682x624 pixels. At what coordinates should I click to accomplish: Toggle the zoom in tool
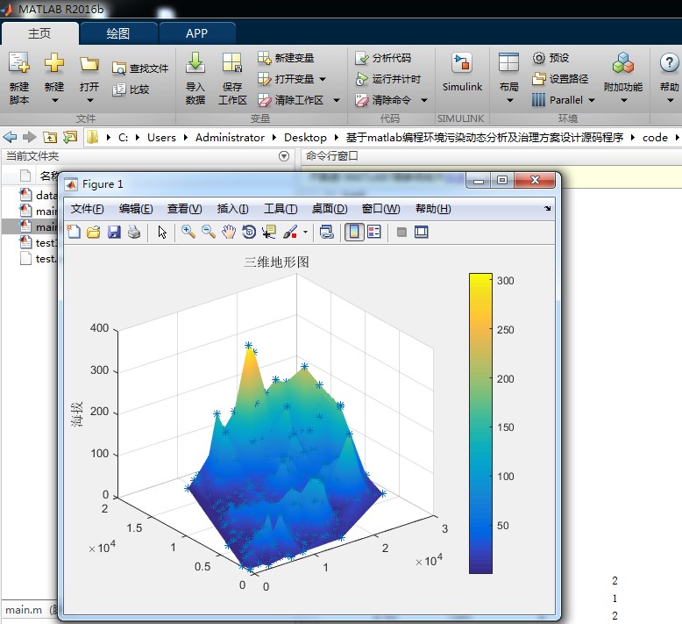click(x=188, y=232)
